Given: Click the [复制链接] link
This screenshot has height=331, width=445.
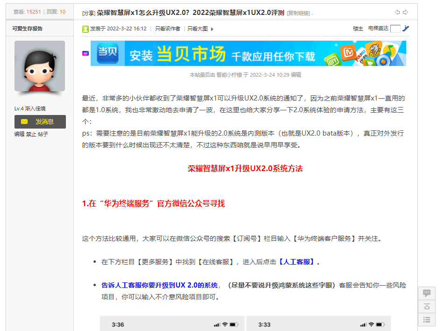Looking at the screenshot, I should click(298, 13).
